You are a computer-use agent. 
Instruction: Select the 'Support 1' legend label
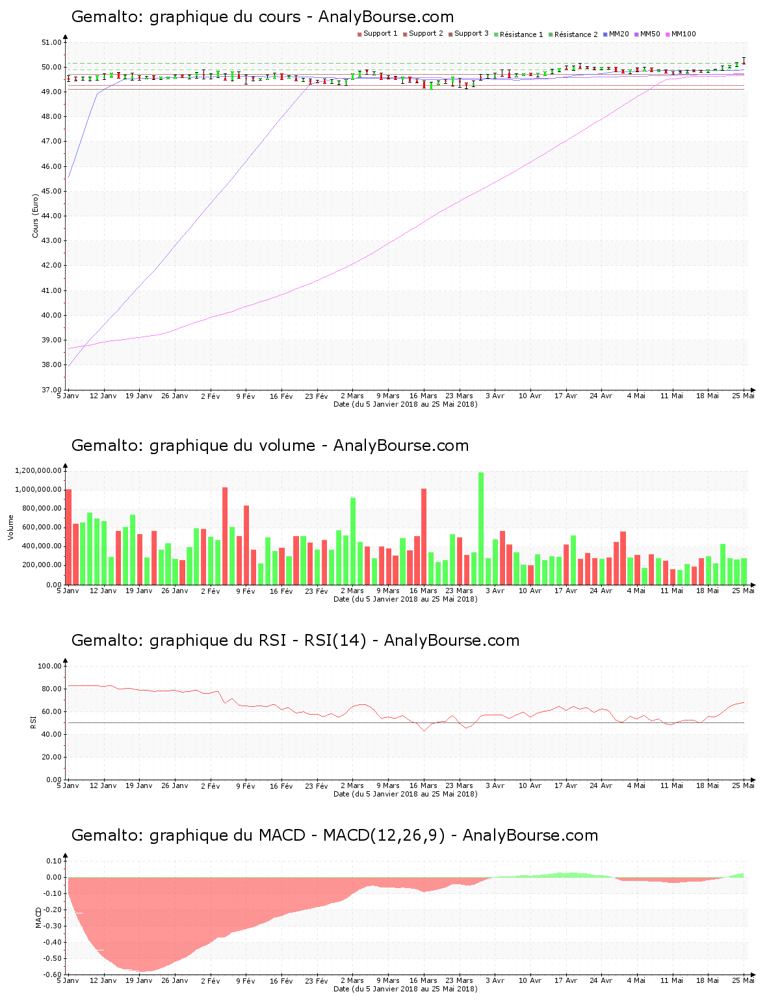[380, 34]
